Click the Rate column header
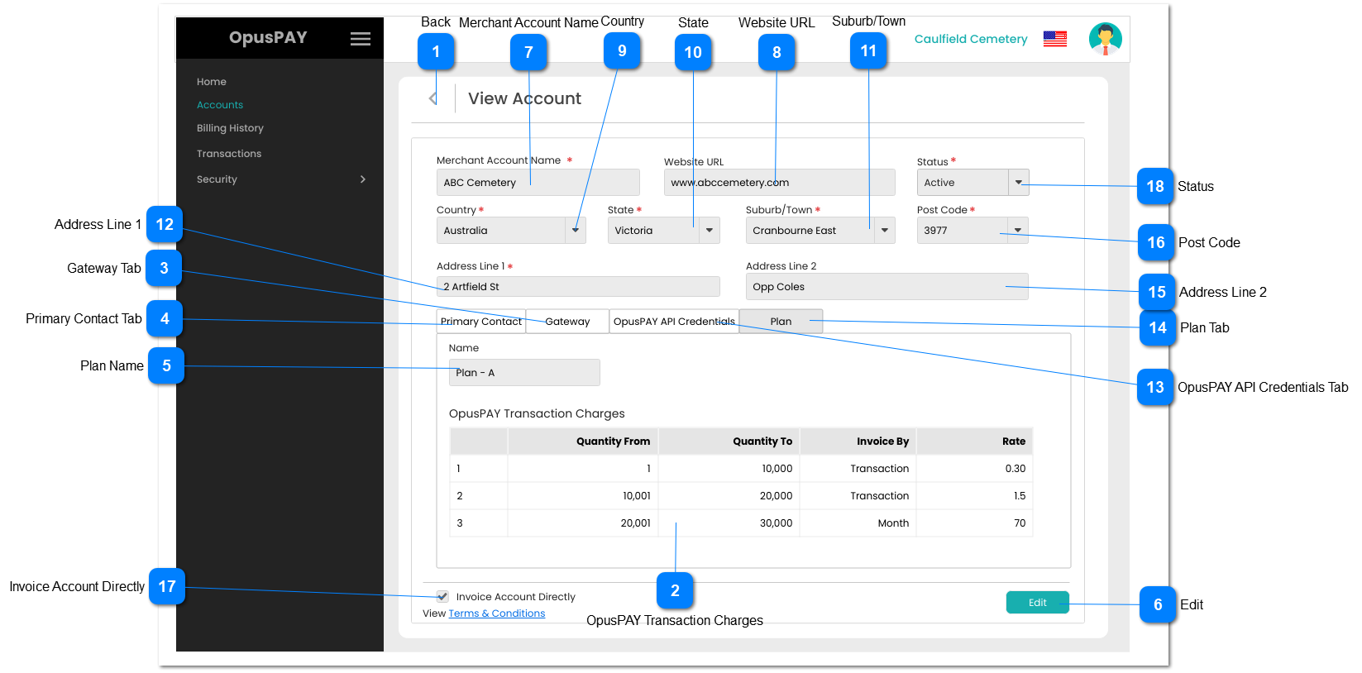This screenshot has height=673, width=1362. [x=975, y=441]
